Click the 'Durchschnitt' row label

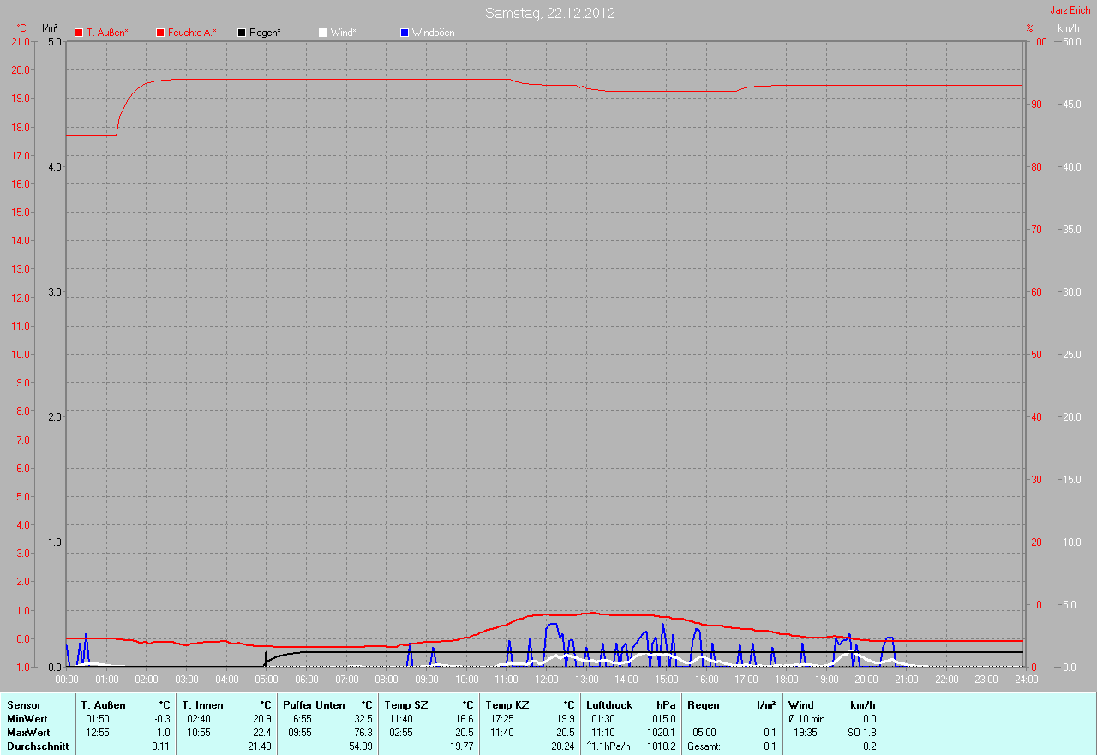click(x=38, y=746)
